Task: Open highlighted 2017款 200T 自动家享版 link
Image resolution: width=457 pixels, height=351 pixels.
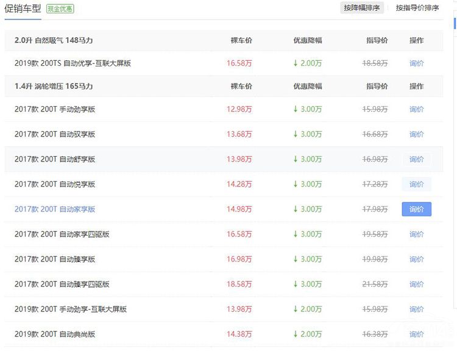Action: tap(55, 209)
